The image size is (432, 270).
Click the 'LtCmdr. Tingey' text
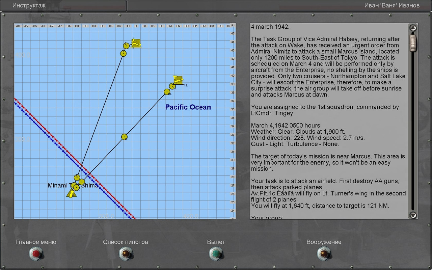click(271, 113)
